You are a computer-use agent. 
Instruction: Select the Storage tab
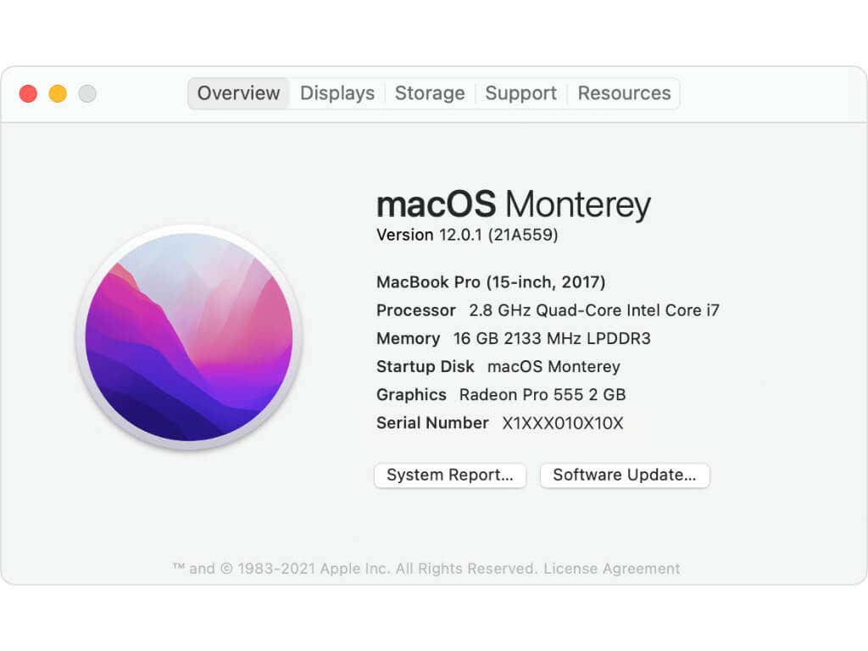coord(430,93)
